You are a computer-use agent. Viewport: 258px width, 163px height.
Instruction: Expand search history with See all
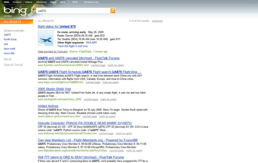[8, 59]
